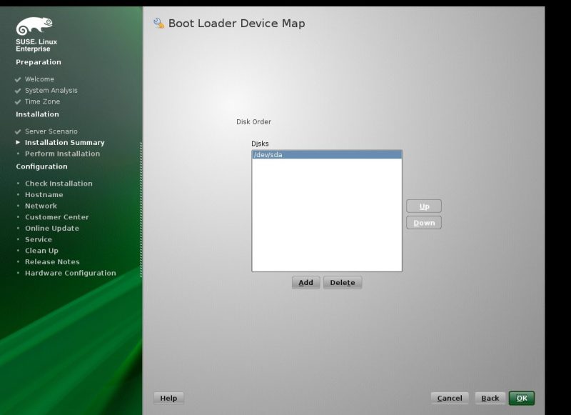Click the Boot Loader Device Map title icon
Image resolution: width=571 pixels, height=415 pixels.
point(158,23)
